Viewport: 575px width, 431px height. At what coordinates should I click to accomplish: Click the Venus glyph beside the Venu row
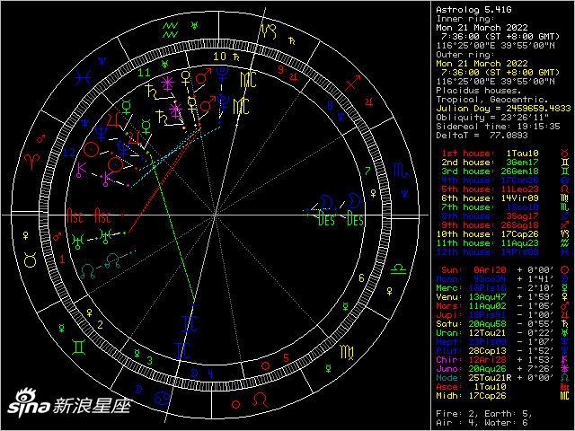[565, 297]
